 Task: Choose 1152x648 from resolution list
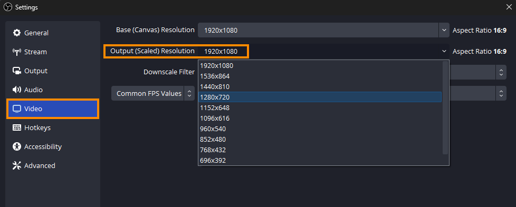click(x=320, y=108)
